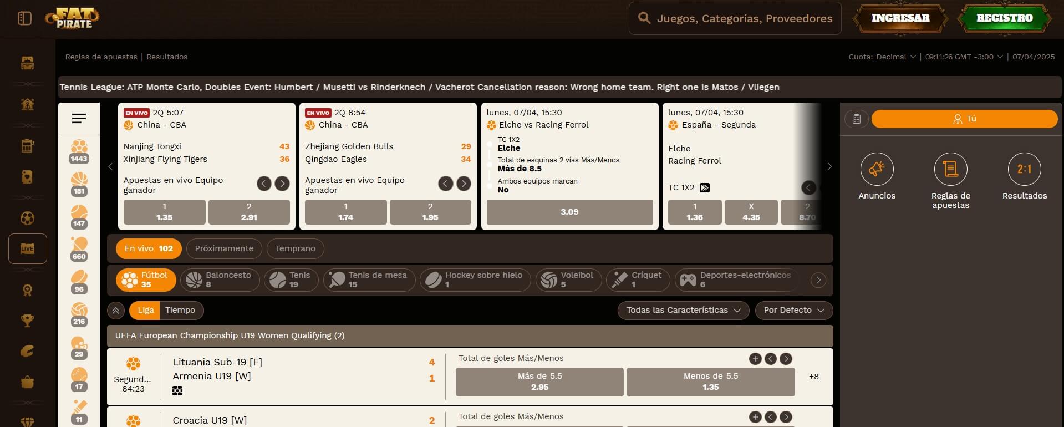This screenshot has height=427, width=1064.
Task: Filter live events by Fútbol 35
Action: click(x=146, y=280)
